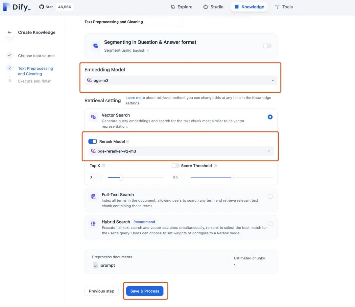Click the Tools hammer icon
The image size is (355, 307).
277,7
